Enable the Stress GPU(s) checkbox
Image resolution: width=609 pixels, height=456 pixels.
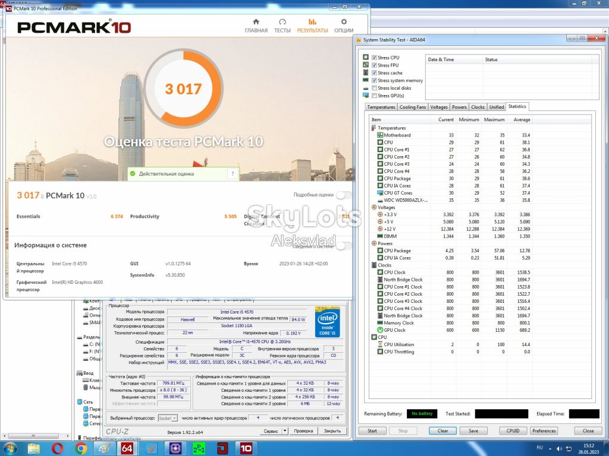pyautogui.click(x=375, y=96)
